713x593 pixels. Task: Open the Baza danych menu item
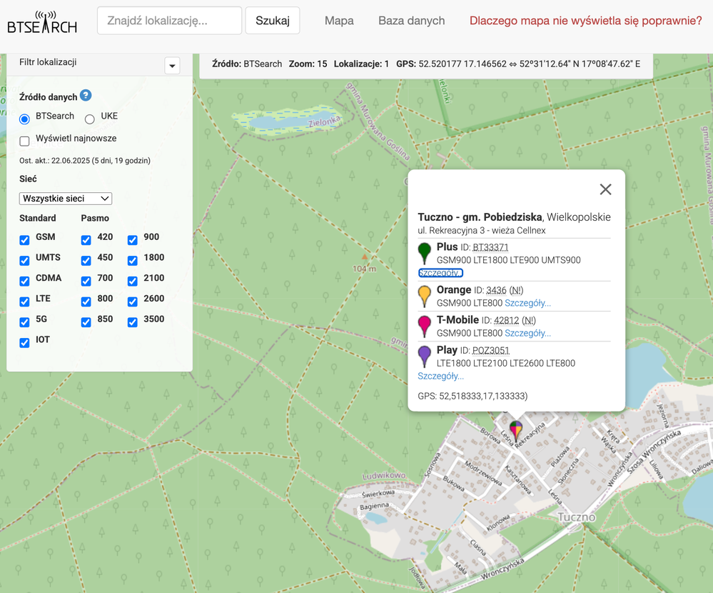pos(411,21)
